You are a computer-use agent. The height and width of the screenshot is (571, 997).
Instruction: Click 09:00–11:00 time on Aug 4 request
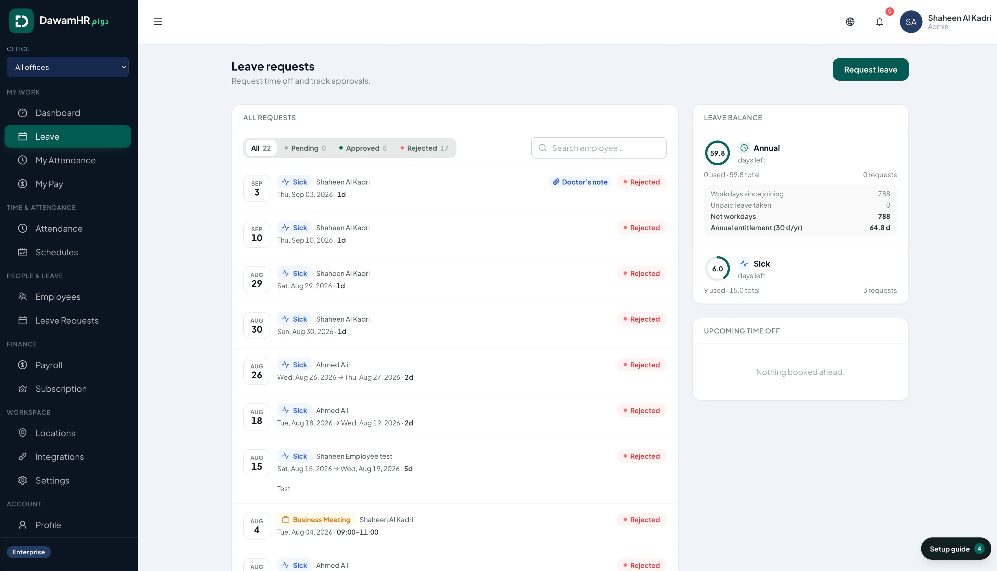(357, 532)
